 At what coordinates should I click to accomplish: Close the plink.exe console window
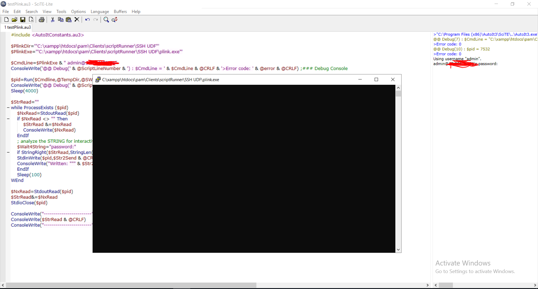pyautogui.click(x=393, y=79)
